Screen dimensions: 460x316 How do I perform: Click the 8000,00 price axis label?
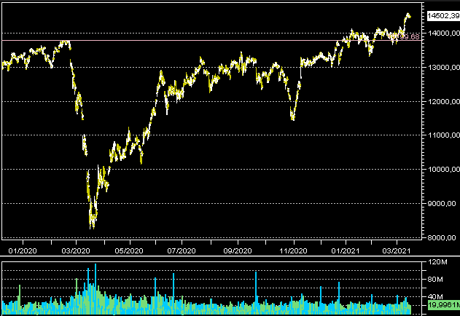click(443, 237)
